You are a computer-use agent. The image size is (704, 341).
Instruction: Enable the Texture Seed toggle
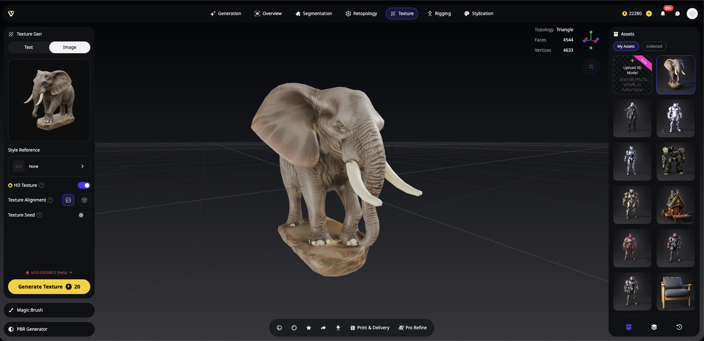point(84,215)
